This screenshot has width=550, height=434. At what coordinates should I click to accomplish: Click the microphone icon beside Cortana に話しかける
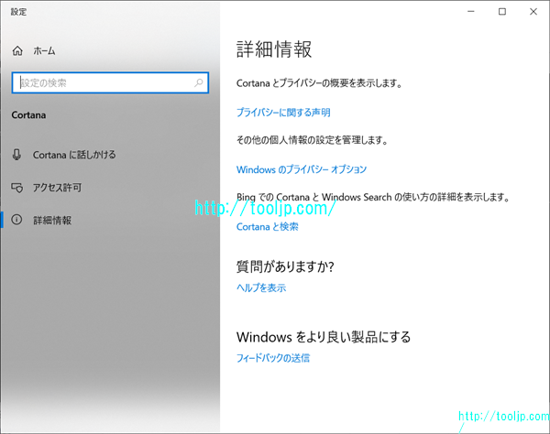(x=16, y=155)
